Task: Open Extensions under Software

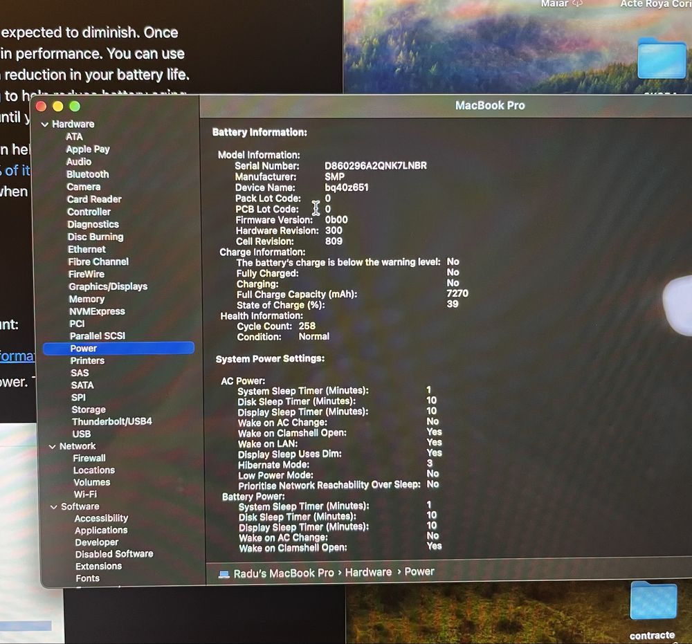Action: click(98, 567)
